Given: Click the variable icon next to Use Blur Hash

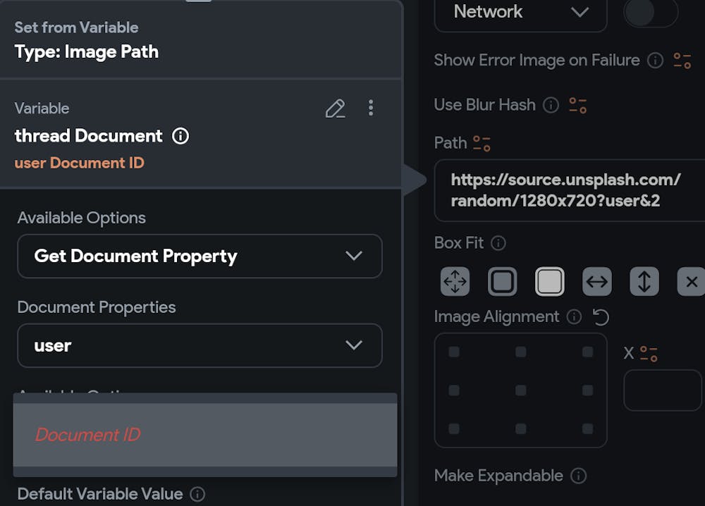Looking at the screenshot, I should tap(578, 106).
